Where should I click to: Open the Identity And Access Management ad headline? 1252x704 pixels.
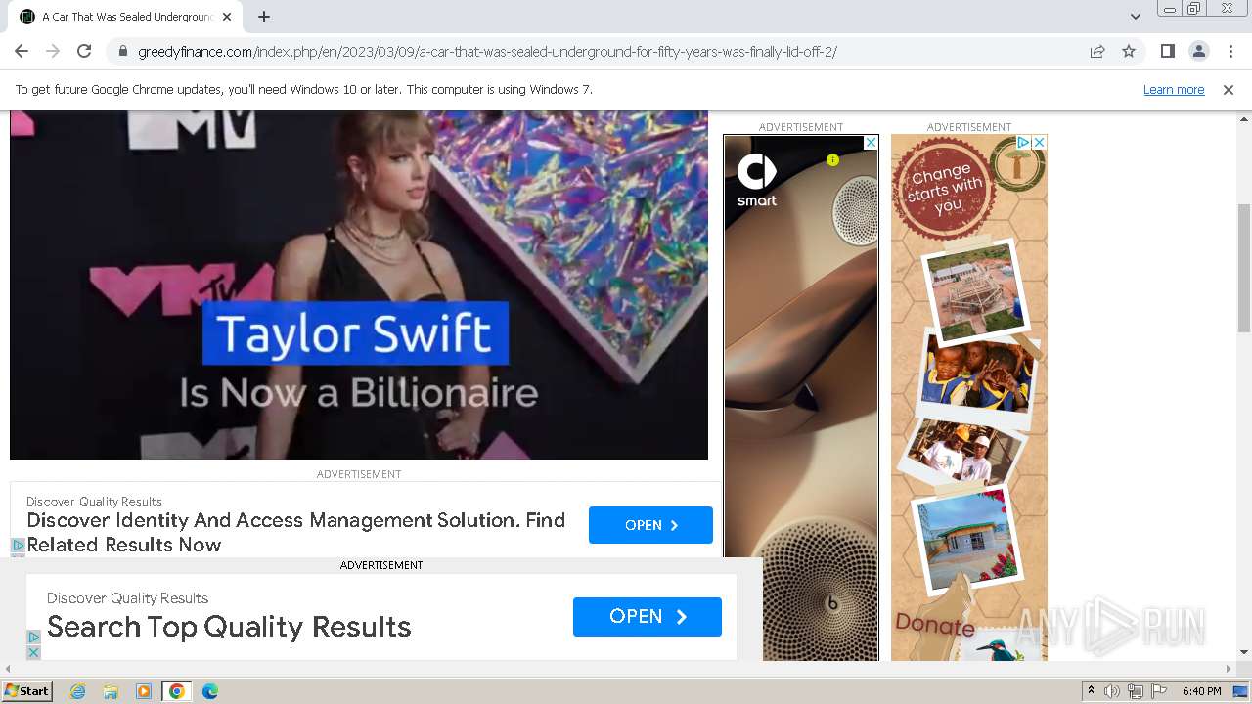click(295, 532)
